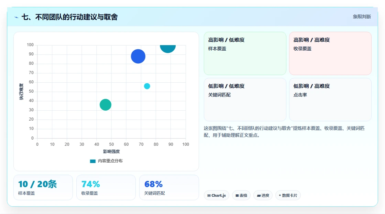Click the small cyan bubble in the chart
The width and height of the screenshot is (385, 214).
pyautogui.click(x=147, y=86)
